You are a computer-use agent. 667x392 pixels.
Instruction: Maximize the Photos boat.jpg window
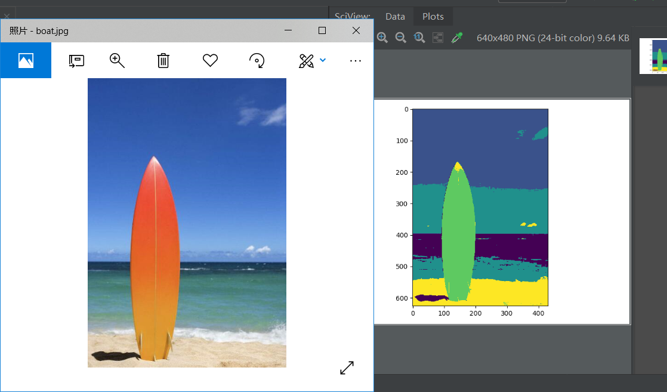coord(322,30)
